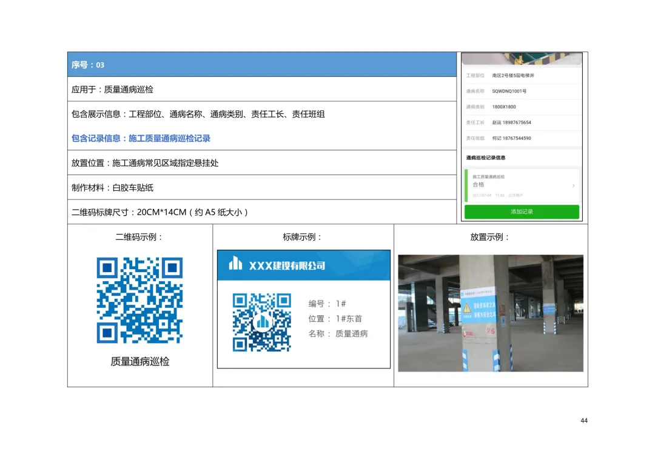
Task: Click the contact 何记 18767544590
Action: click(x=511, y=138)
